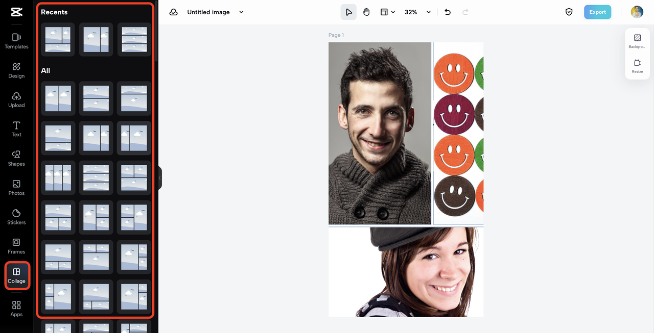Choose three vertical columns collage layout
This screenshot has width=654, height=333.
[58, 177]
